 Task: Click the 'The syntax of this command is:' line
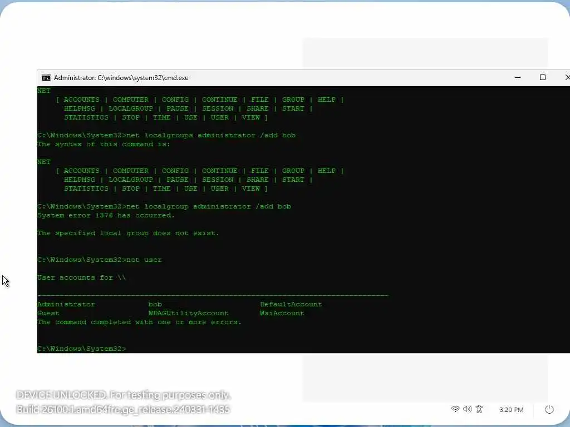[x=104, y=144]
